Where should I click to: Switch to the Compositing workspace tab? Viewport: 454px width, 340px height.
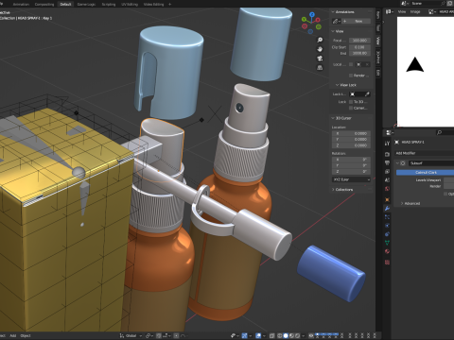pos(44,5)
